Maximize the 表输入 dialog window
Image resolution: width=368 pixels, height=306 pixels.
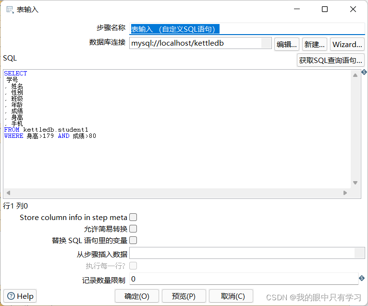(x=325, y=9)
